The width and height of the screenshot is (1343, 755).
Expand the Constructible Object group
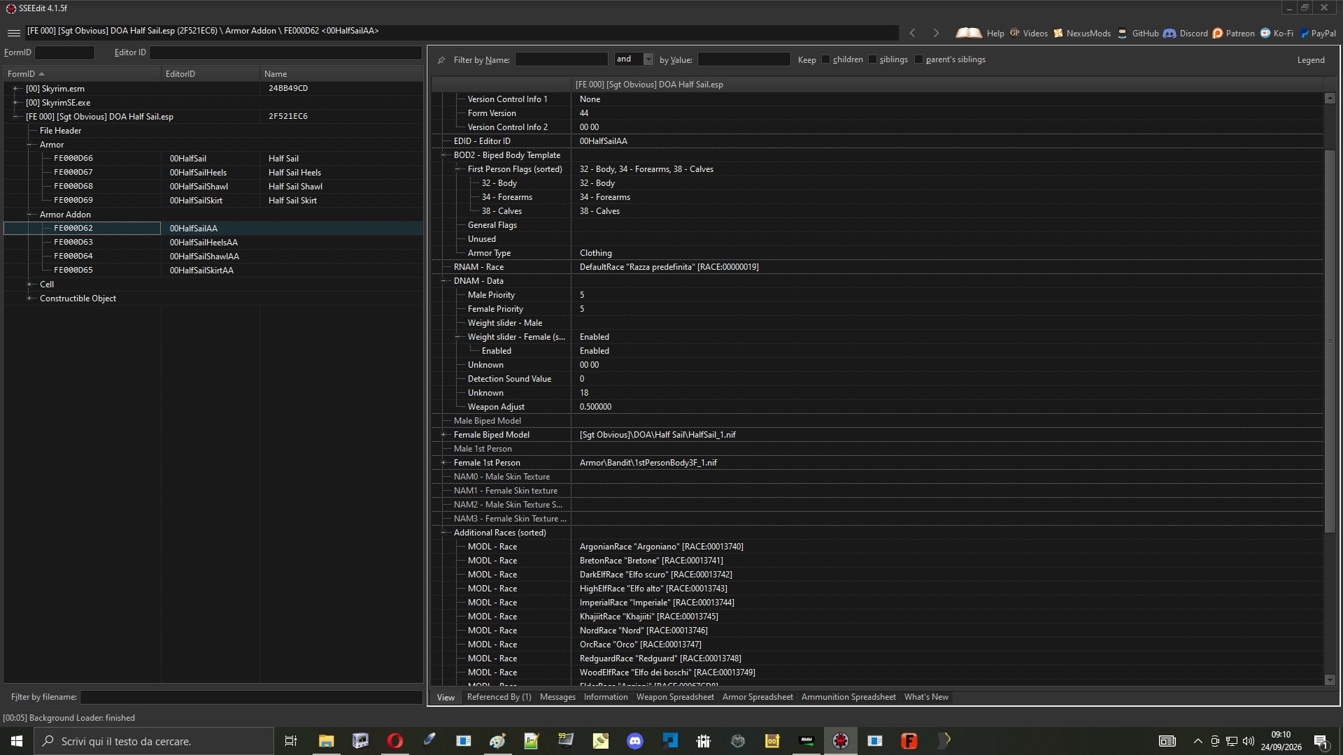click(x=29, y=299)
